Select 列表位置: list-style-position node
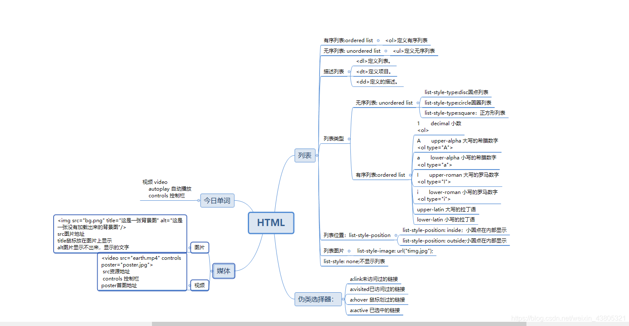The height and width of the screenshot is (326, 629). point(357,235)
